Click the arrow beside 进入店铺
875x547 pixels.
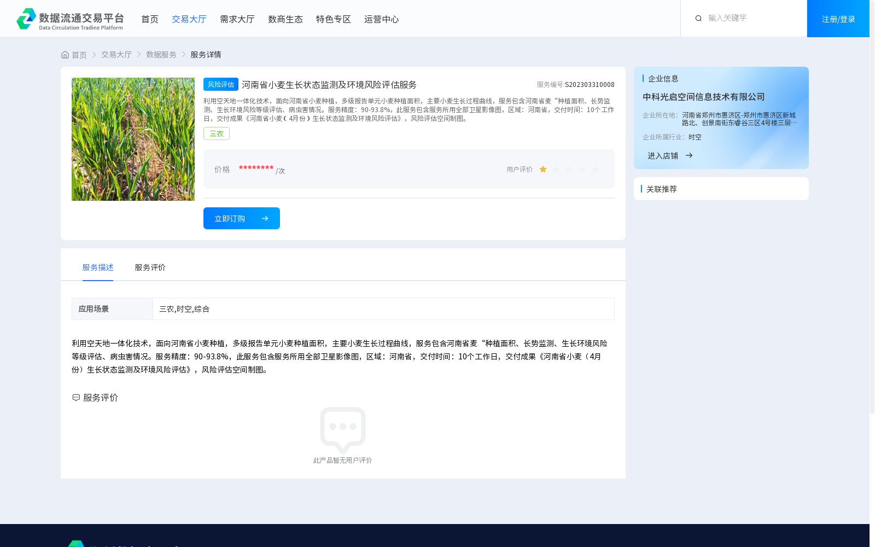[689, 156]
